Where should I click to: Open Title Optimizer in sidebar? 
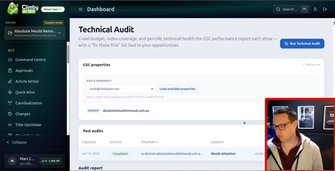[29, 125]
